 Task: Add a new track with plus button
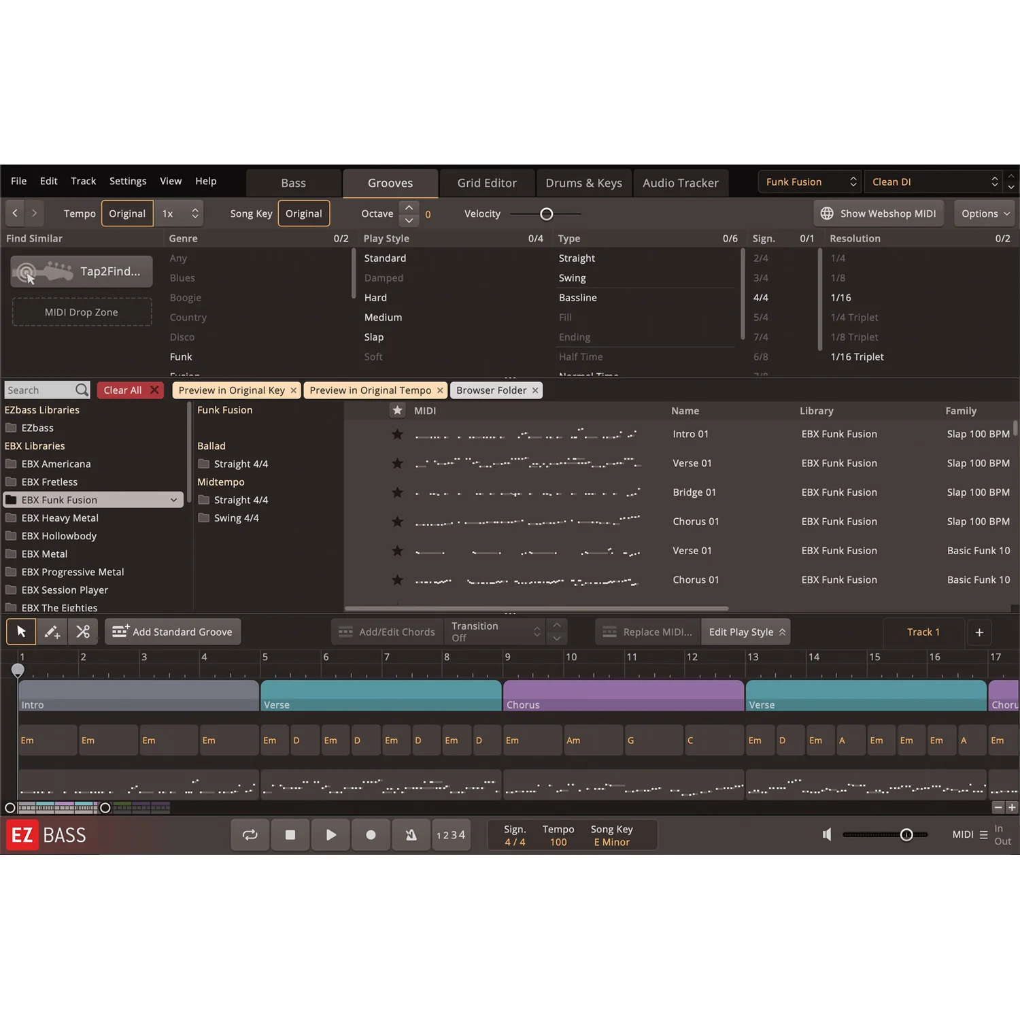979,632
